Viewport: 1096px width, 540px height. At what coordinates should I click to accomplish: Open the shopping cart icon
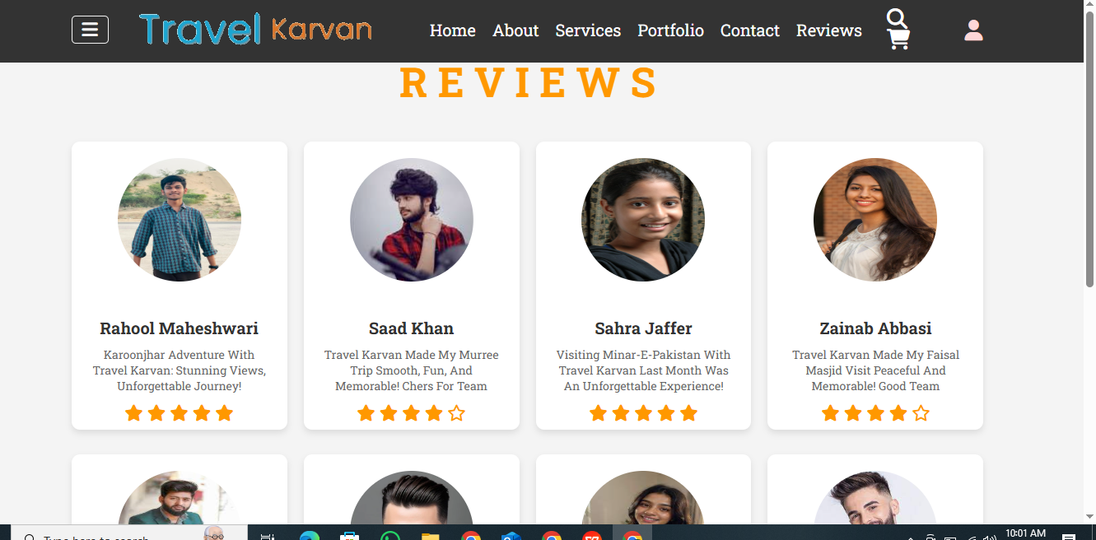[x=898, y=39]
